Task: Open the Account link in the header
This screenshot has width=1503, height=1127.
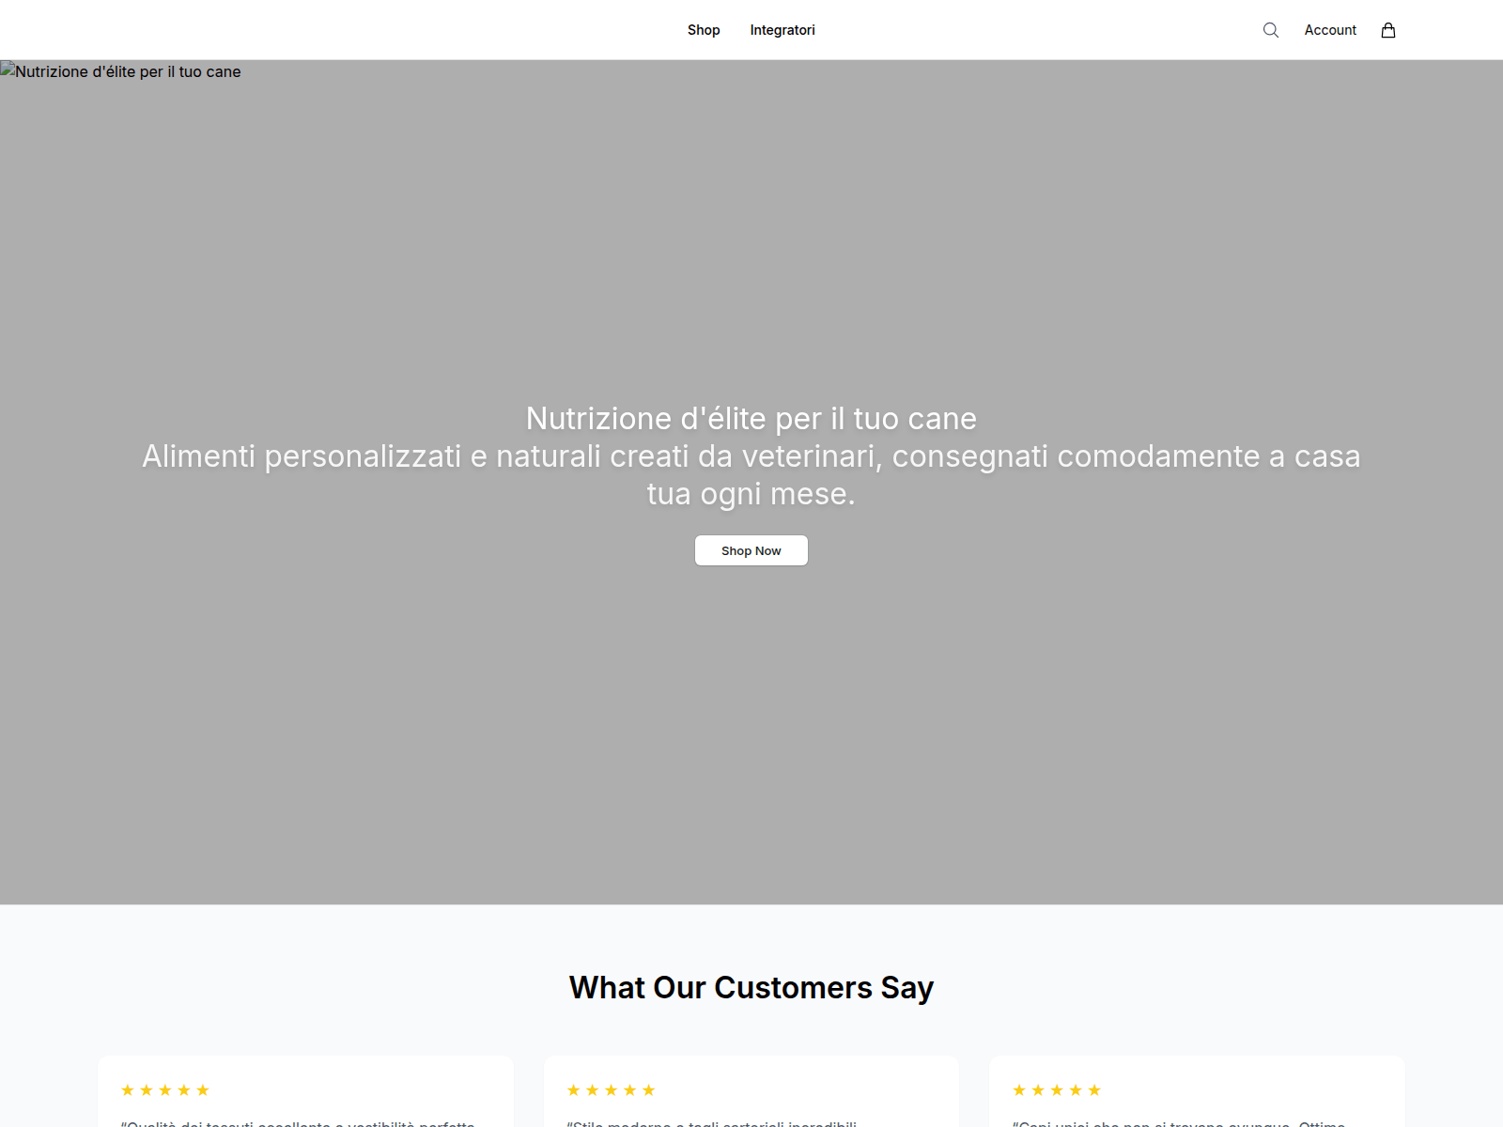Action: [x=1330, y=30]
